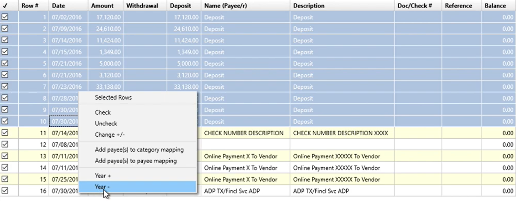Toggle the checkbox in row 3
Image resolution: width=516 pixels, height=201 pixels.
click(x=5, y=40)
